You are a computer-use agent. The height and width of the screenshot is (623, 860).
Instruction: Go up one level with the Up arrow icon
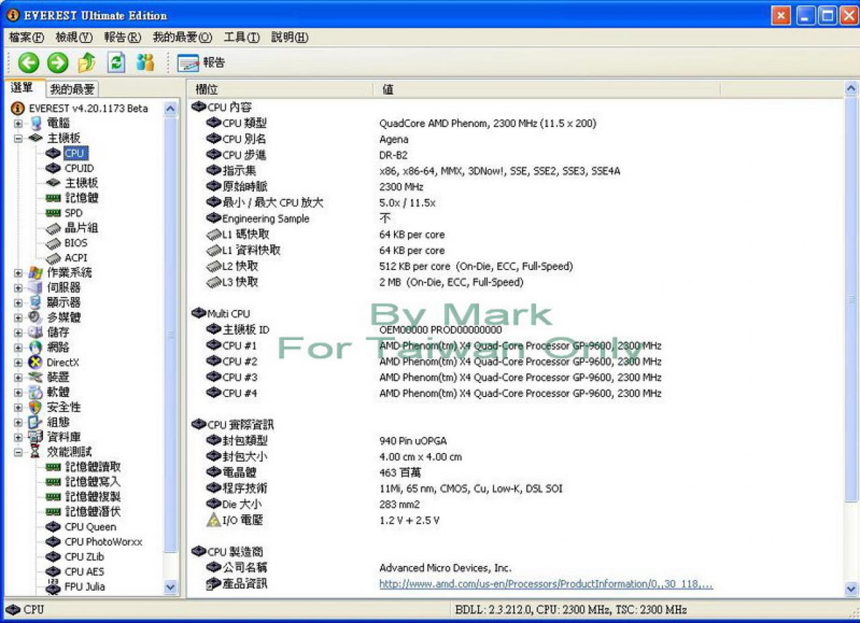coord(87,63)
